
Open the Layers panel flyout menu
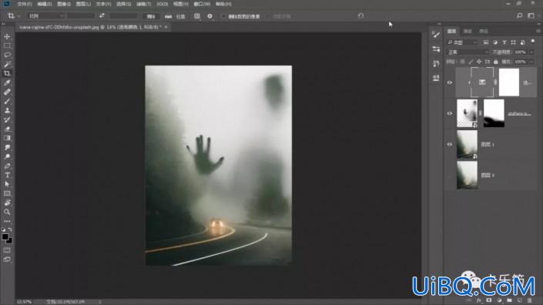tap(538, 31)
